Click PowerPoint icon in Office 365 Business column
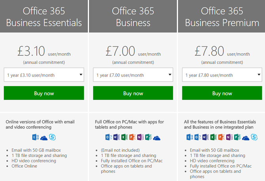The height and width of the screenshot is (181, 265). pyautogui.click(x=132, y=138)
